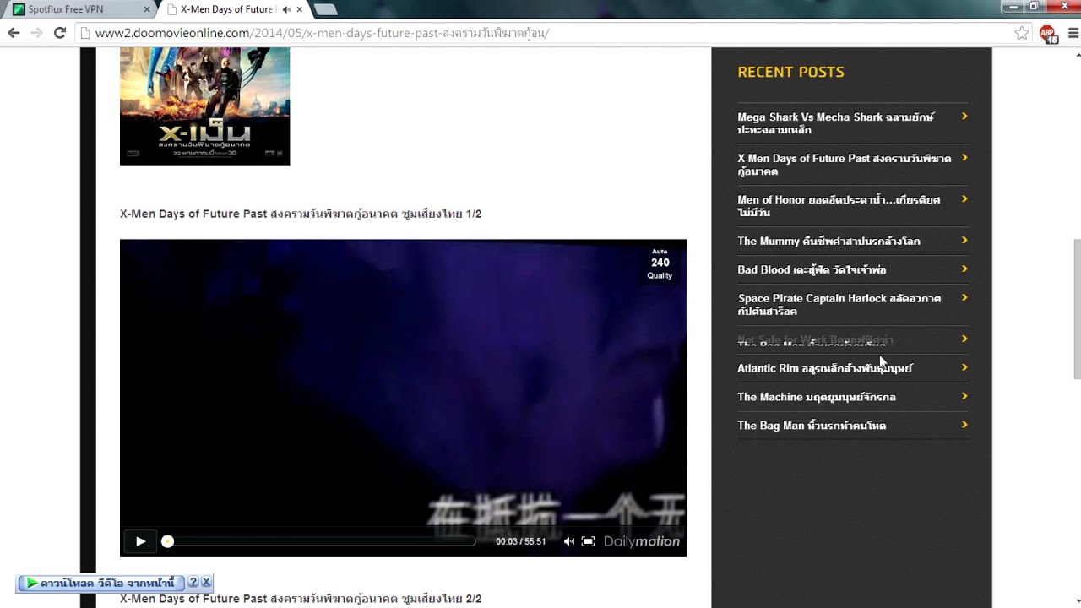Restore down the Chrome window
Viewport: 1081px width, 608px height.
[1034, 6]
